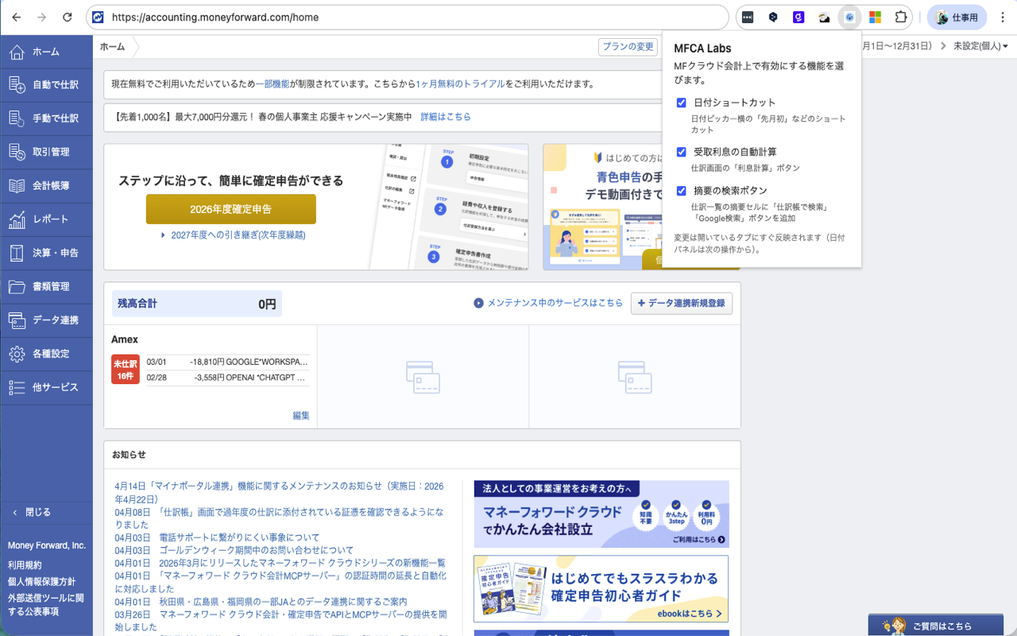Click the 編集 link in the Amex card

(301, 416)
